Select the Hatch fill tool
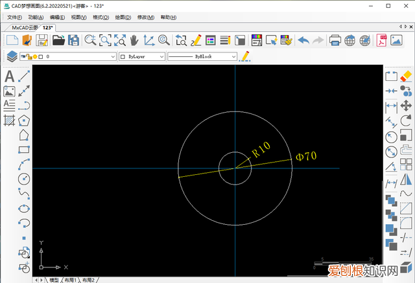The image size is (415, 283). tap(9, 120)
